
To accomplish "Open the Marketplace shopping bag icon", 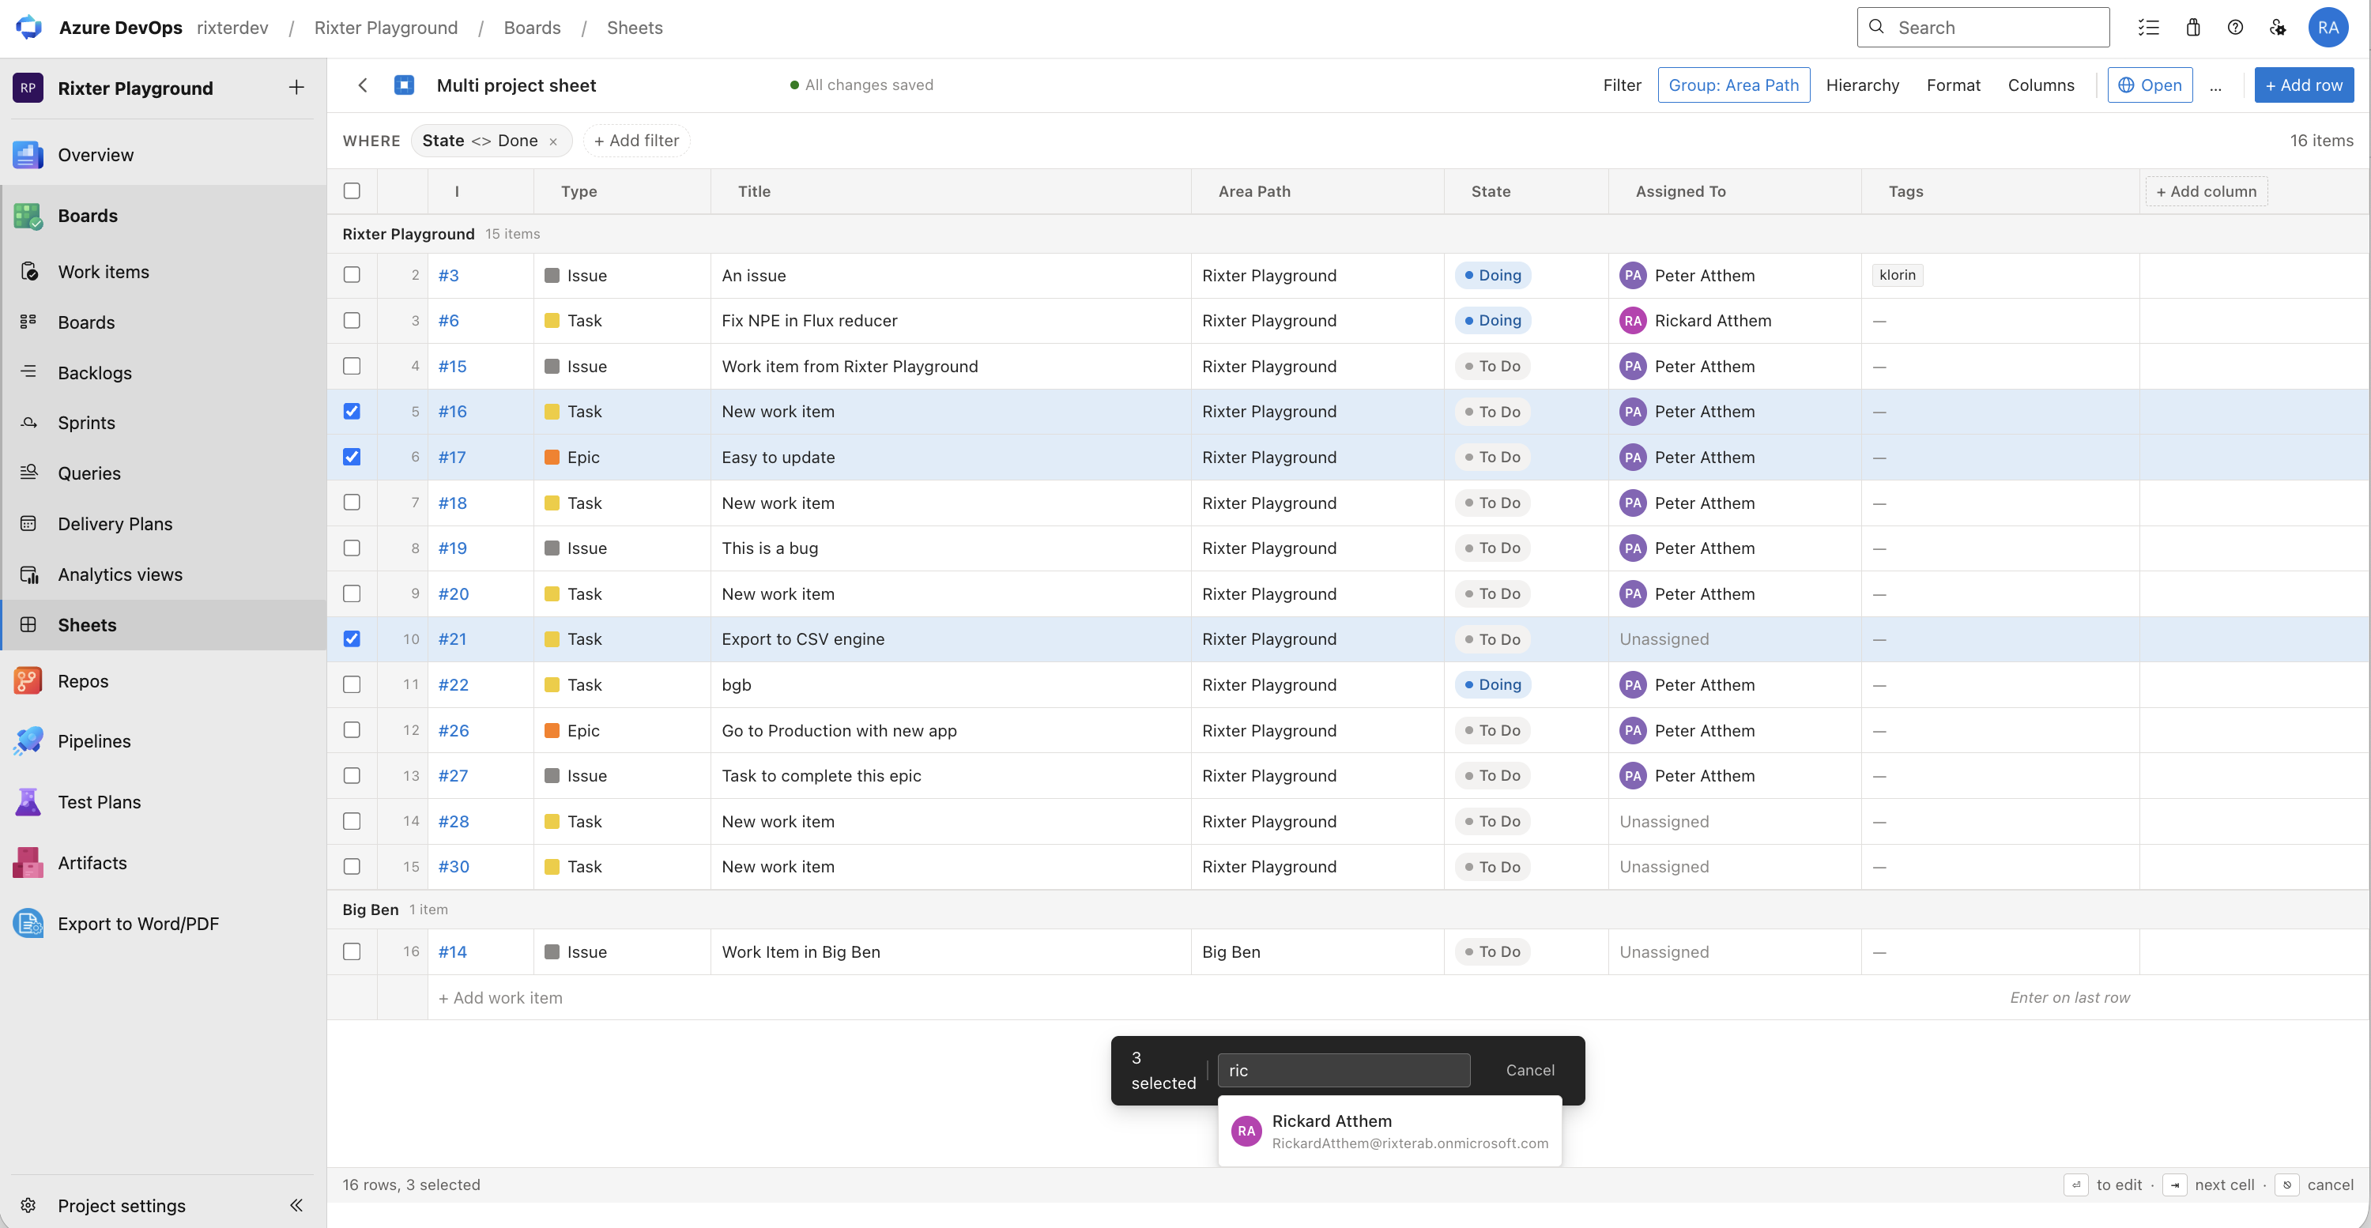I will 2193,28.
